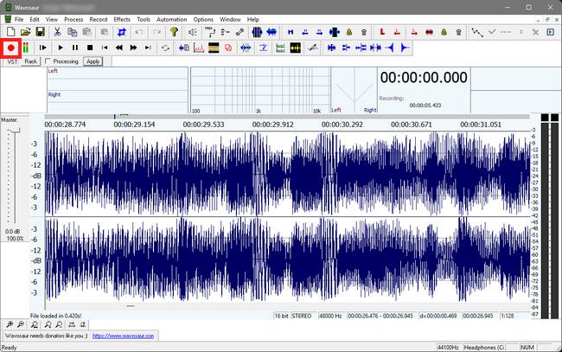Click the Copy icon
The width and height of the screenshot is (562, 352).
[x=72, y=32]
